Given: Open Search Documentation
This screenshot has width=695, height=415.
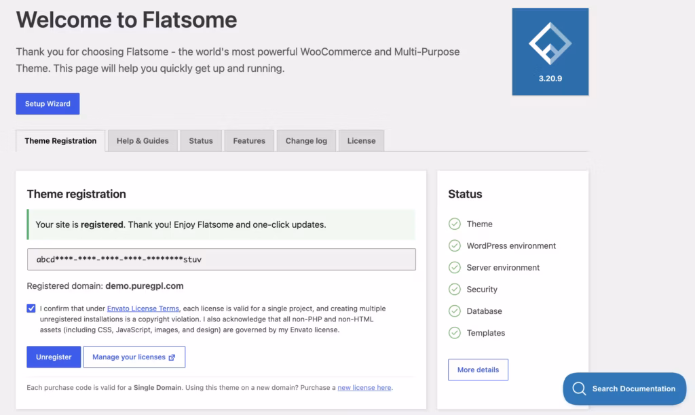Looking at the screenshot, I should coord(624,389).
